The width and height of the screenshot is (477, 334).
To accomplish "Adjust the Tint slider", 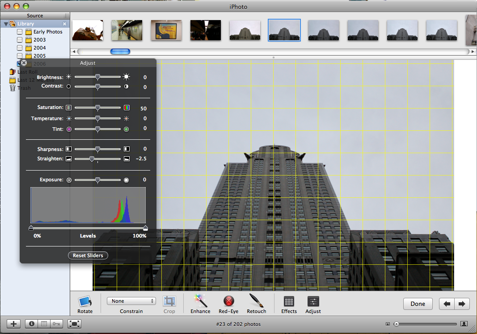I will click(x=97, y=129).
